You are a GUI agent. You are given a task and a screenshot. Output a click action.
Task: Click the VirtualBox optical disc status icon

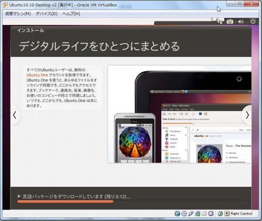[184, 214]
